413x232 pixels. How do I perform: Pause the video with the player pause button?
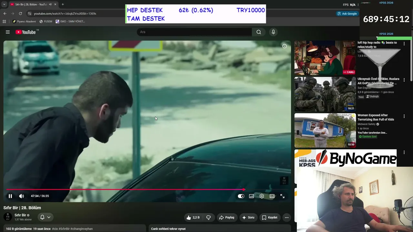[10, 196]
